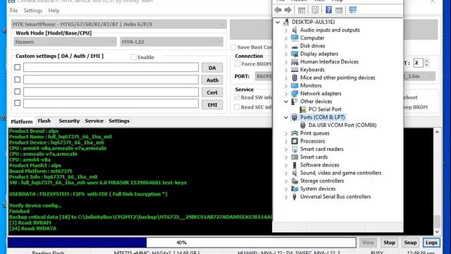Image resolution: width=451 pixels, height=254 pixels.
Task: Click the 40% progress bar
Action: [x=182, y=243]
